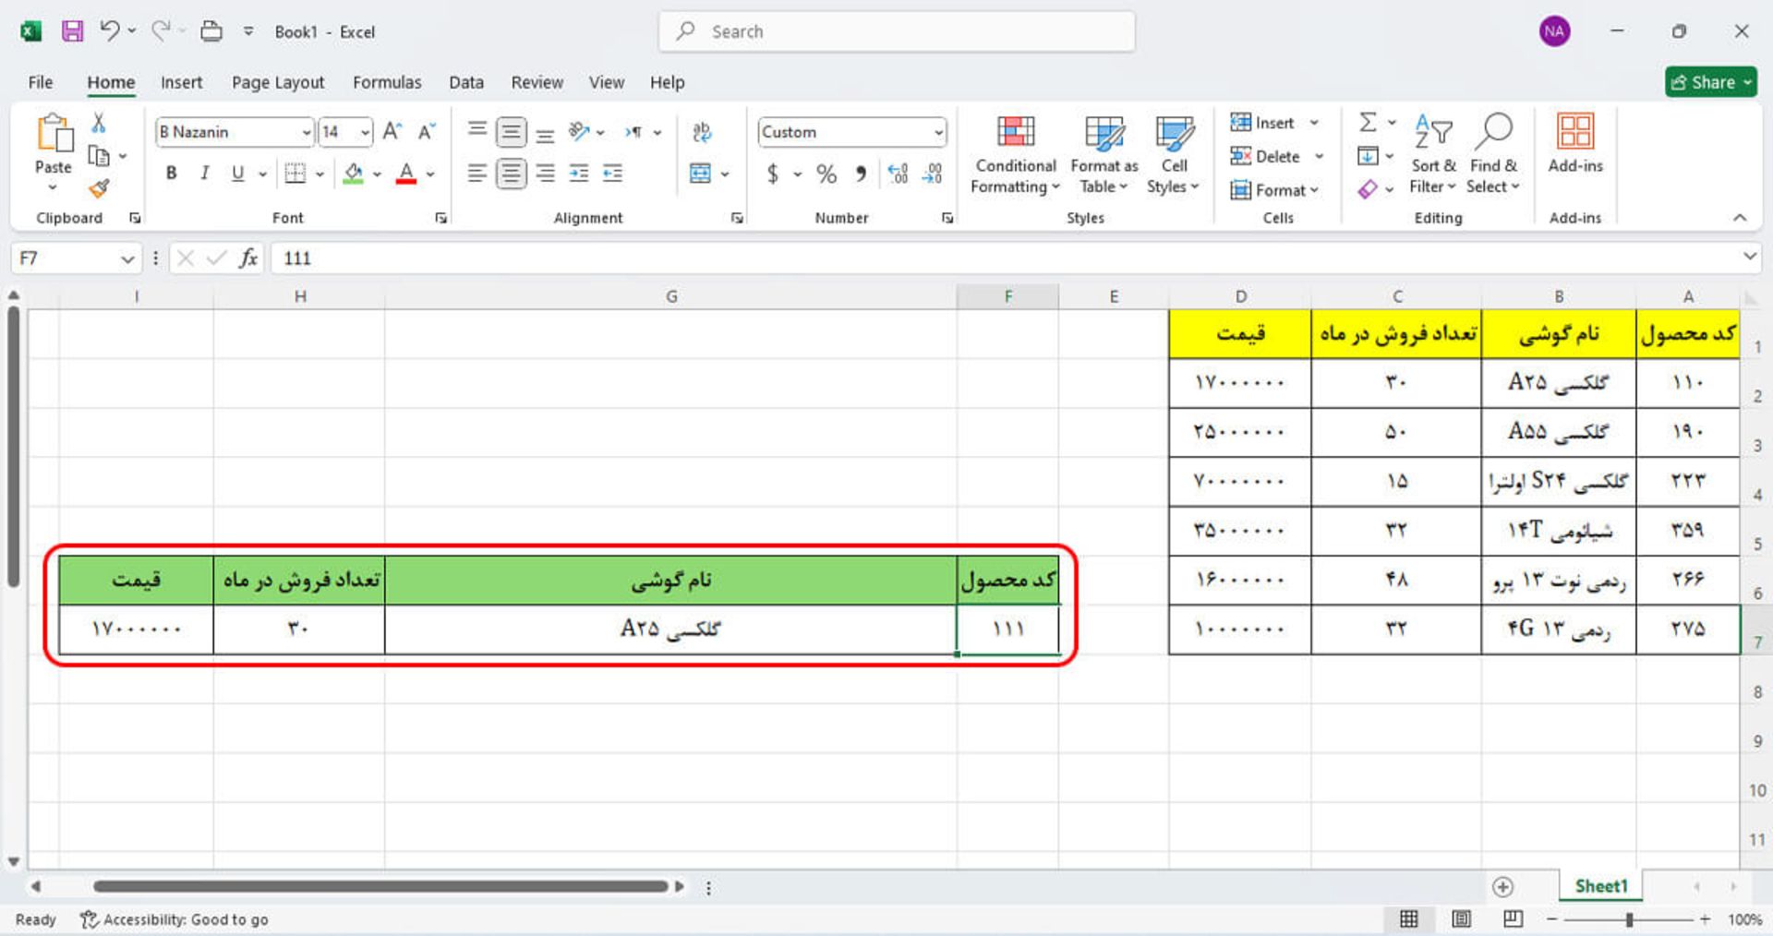
Task: Switch to the Formulas tab
Action: point(387,82)
